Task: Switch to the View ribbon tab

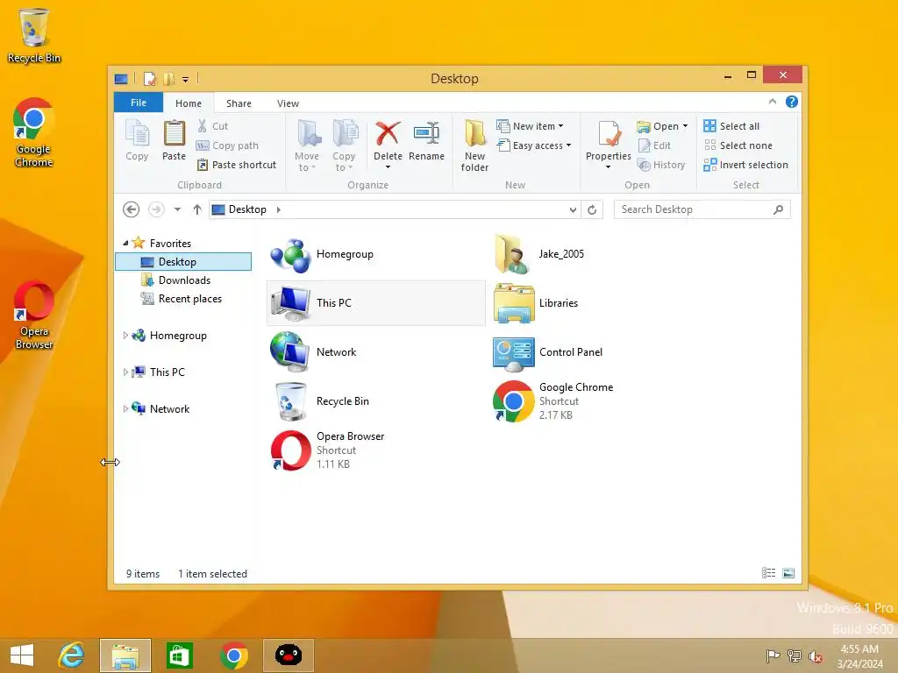Action: coord(288,103)
